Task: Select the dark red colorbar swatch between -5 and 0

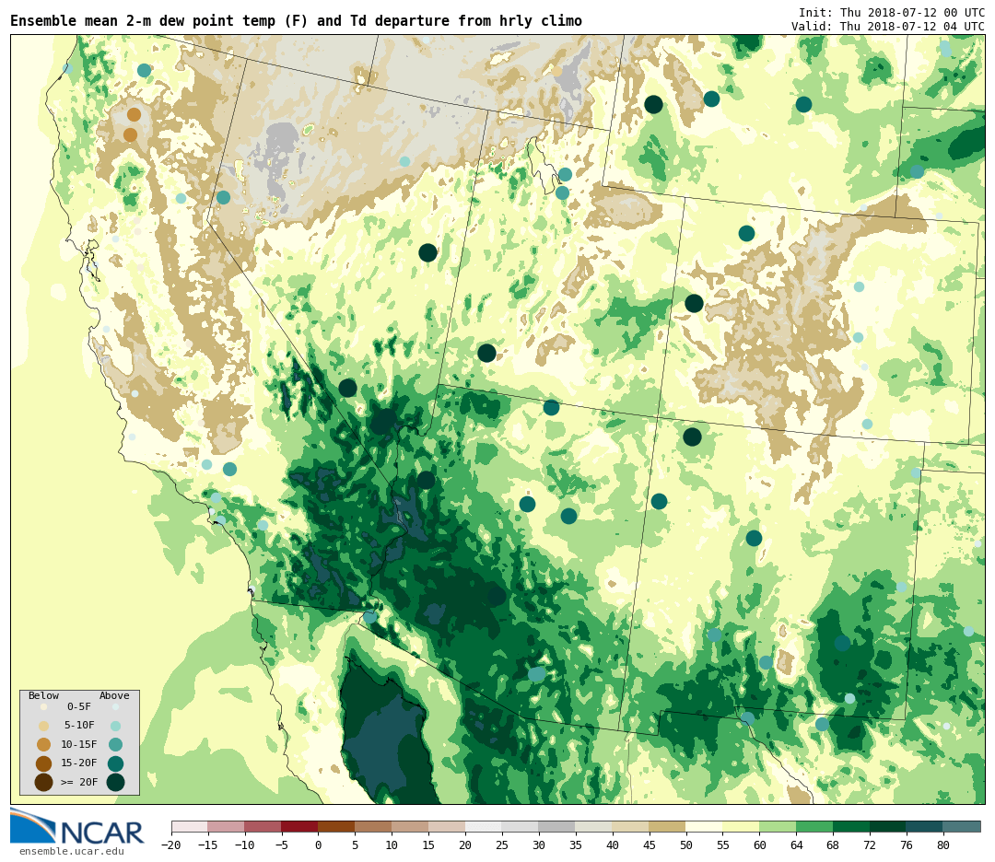Action: (x=299, y=826)
